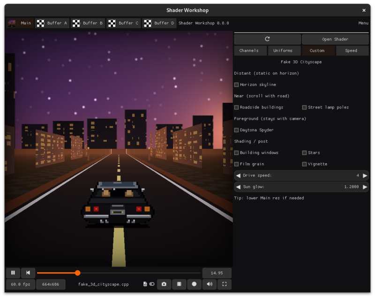The image size is (375, 298).
Task: Click the Shader Workshop 0.8.0 version label
Action: point(204,23)
